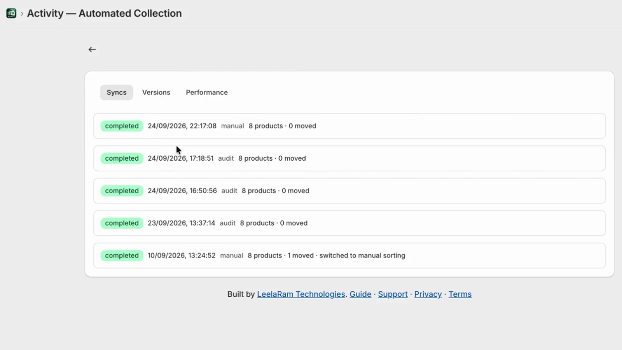Go back using the left arrow icon

click(x=92, y=49)
